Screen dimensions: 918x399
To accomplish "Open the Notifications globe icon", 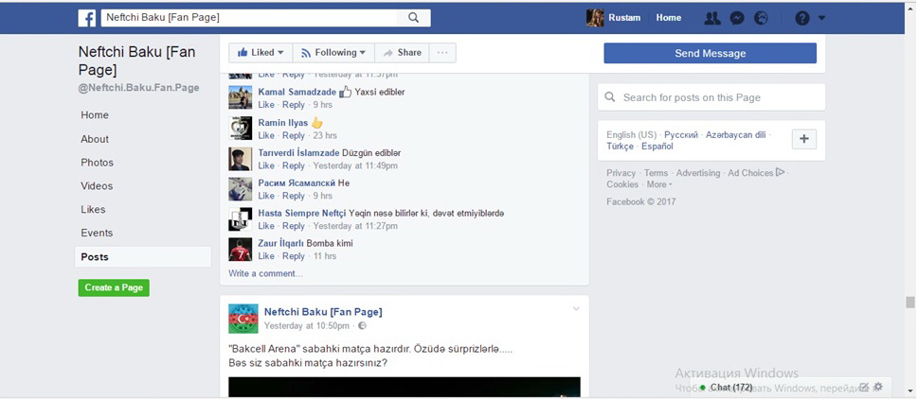I will tap(761, 18).
